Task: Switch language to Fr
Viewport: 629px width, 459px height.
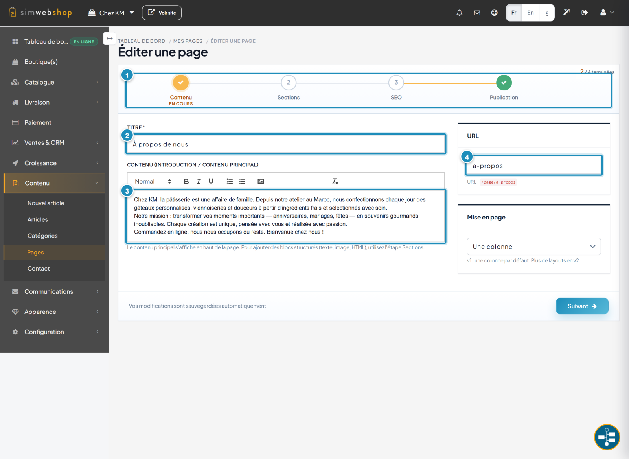Action: click(514, 13)
